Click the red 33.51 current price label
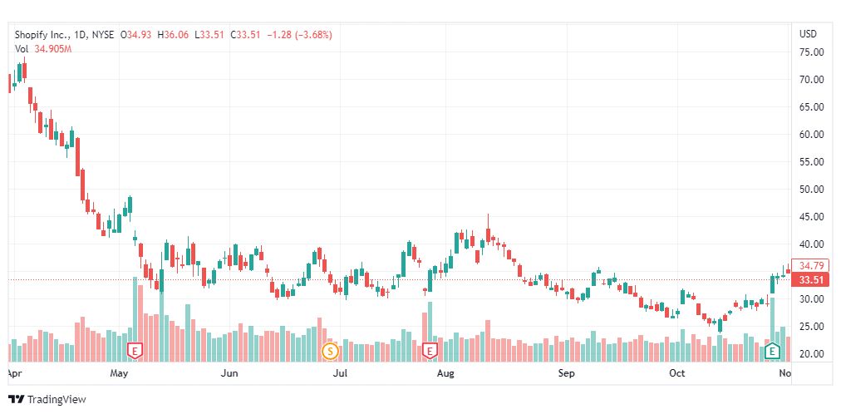841x414 pixels. 810,280
